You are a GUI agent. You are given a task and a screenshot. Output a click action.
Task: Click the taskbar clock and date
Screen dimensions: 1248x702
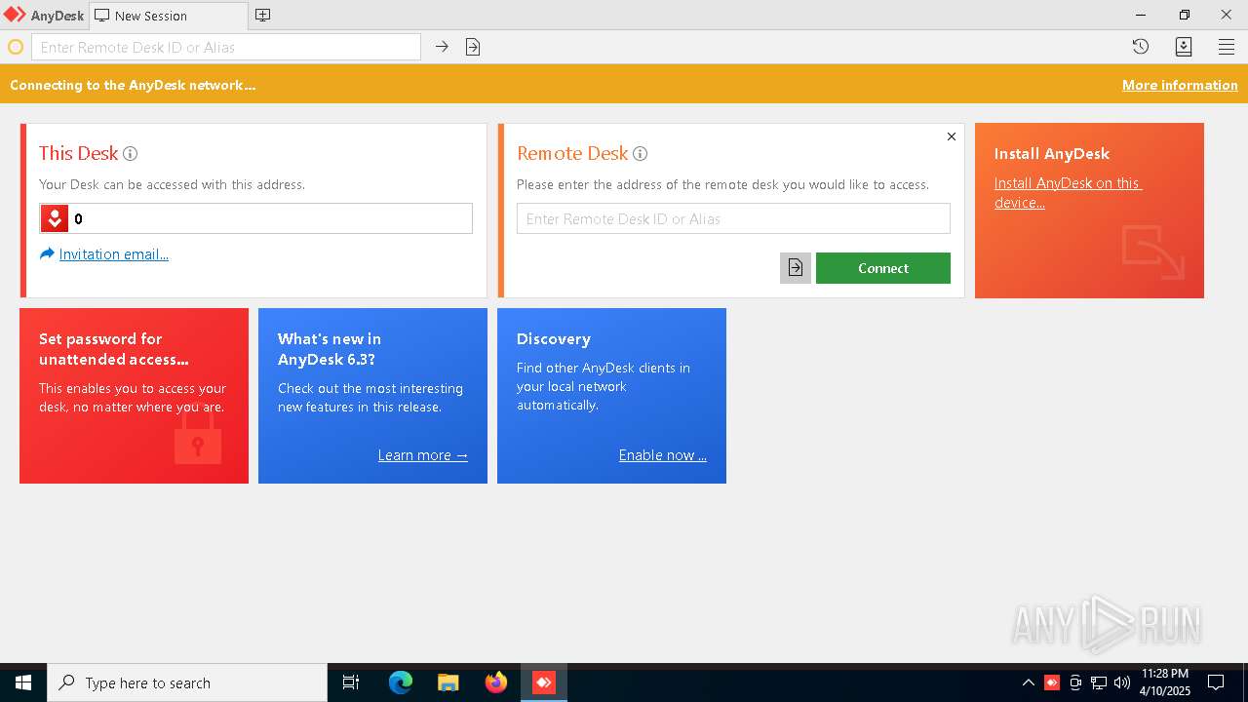click(1165, 682)
